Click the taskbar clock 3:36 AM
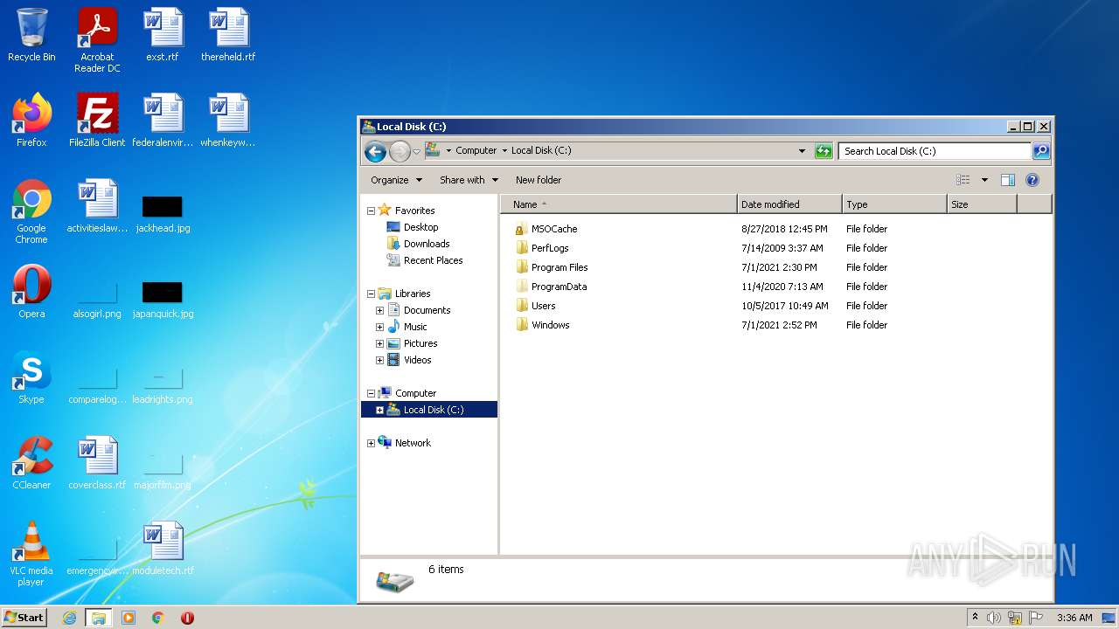Image resolution: width=1119 pixels, height=629 pixels. (x=1074, y=618)
